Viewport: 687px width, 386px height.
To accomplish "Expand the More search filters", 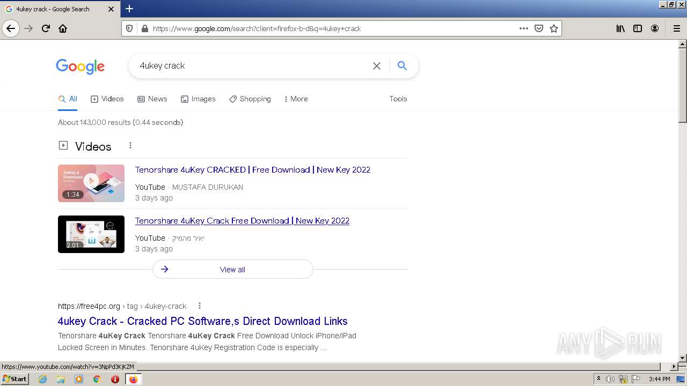I will (296, 99).
